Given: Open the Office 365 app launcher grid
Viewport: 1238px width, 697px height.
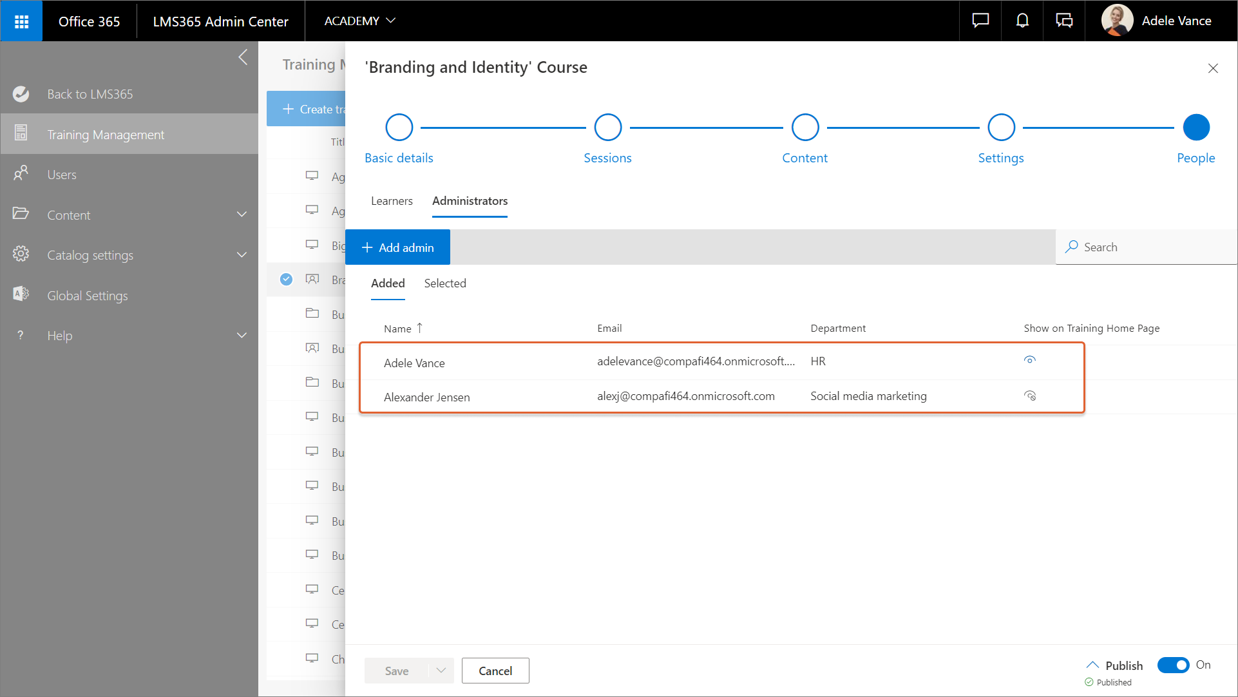Looking at the screenshot, I should pos(21,21).
